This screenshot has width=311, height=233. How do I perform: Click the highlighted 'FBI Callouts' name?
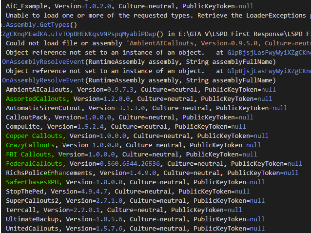point(28,154)
